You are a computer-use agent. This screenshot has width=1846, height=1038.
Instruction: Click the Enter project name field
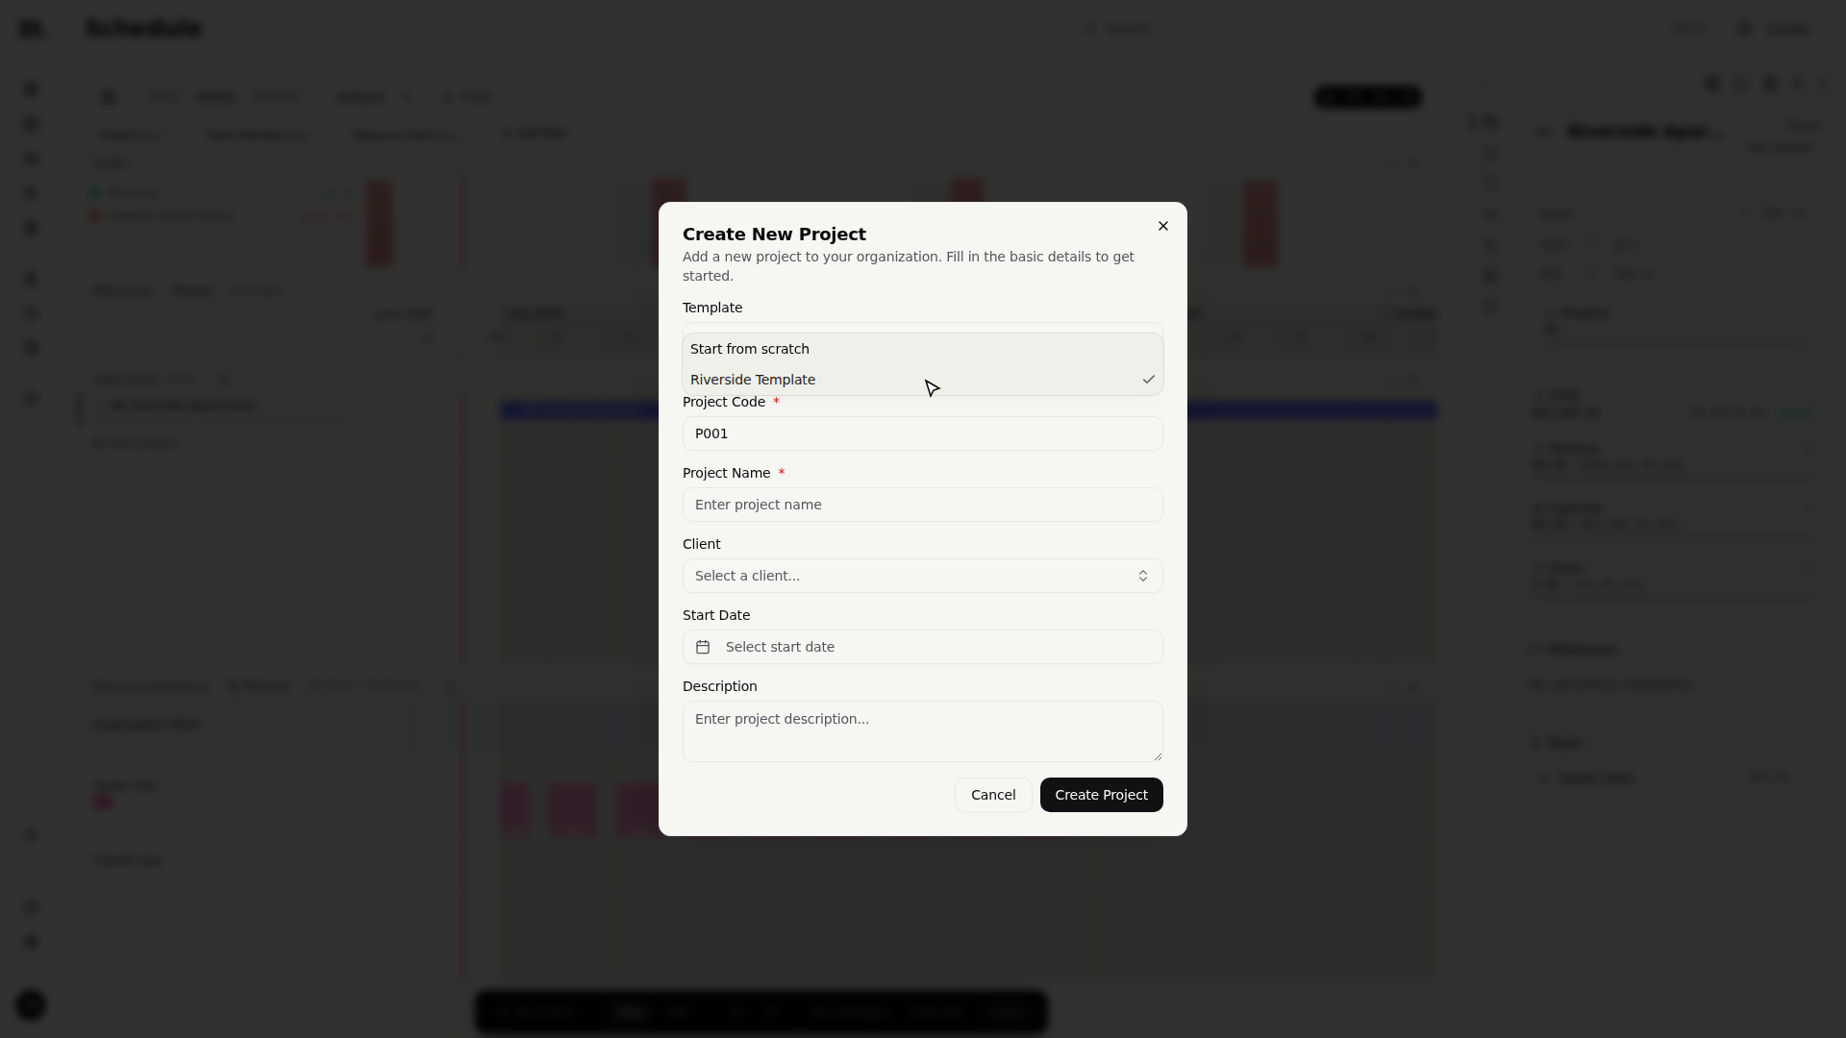click(923, 505)
